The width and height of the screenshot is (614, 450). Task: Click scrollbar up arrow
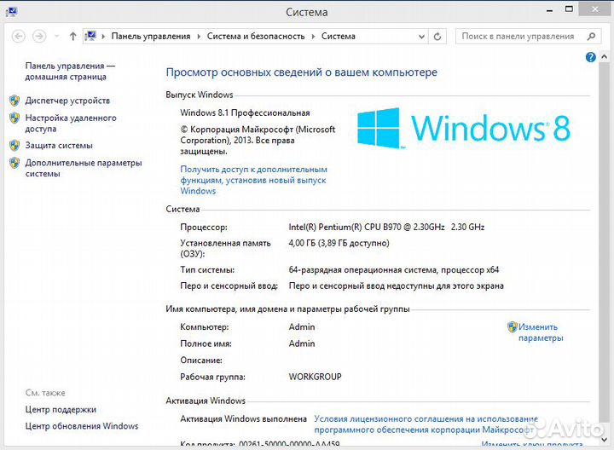[x=605, y=57]
